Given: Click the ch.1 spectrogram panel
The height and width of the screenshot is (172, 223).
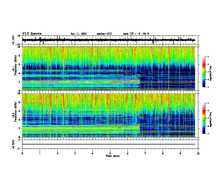Looking at the screenshot, I should pyautogui.click(x=111, y=69).
